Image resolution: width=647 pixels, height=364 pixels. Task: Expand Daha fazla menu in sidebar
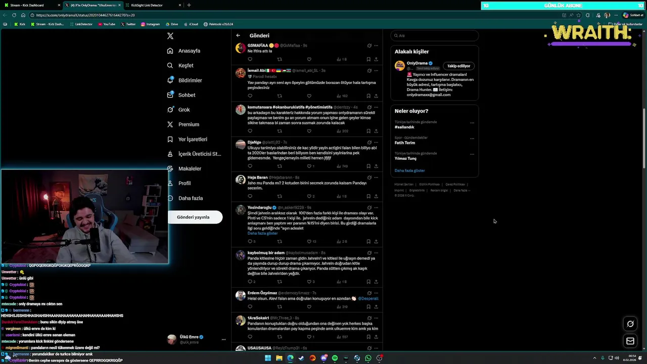tap(185, 198)
